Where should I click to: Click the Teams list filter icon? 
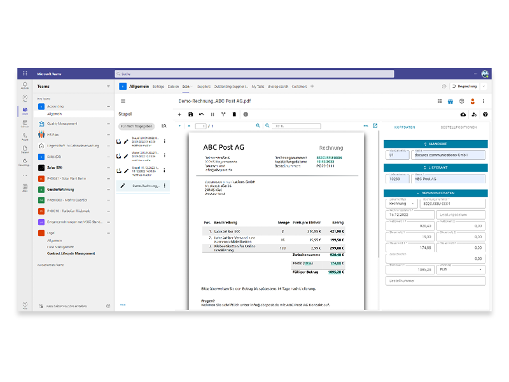(108, 86)
